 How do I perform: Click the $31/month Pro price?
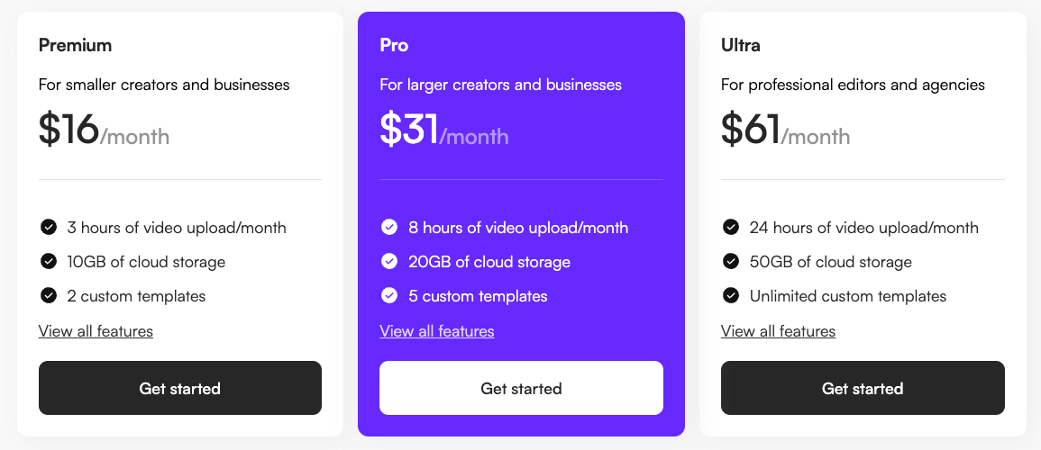pos(443,130)
